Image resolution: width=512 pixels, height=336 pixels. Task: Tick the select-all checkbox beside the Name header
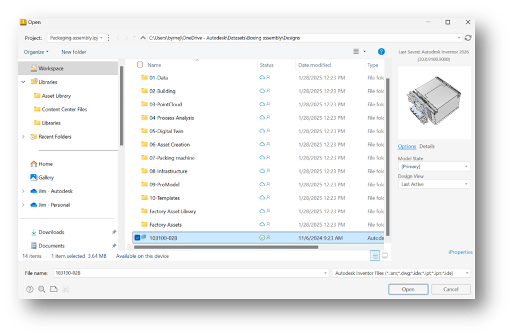tap(140, 65)
